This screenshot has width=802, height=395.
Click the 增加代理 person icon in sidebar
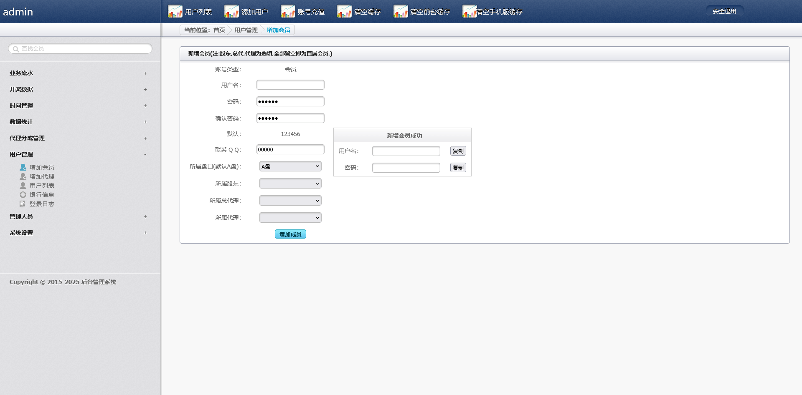(23, 176)
